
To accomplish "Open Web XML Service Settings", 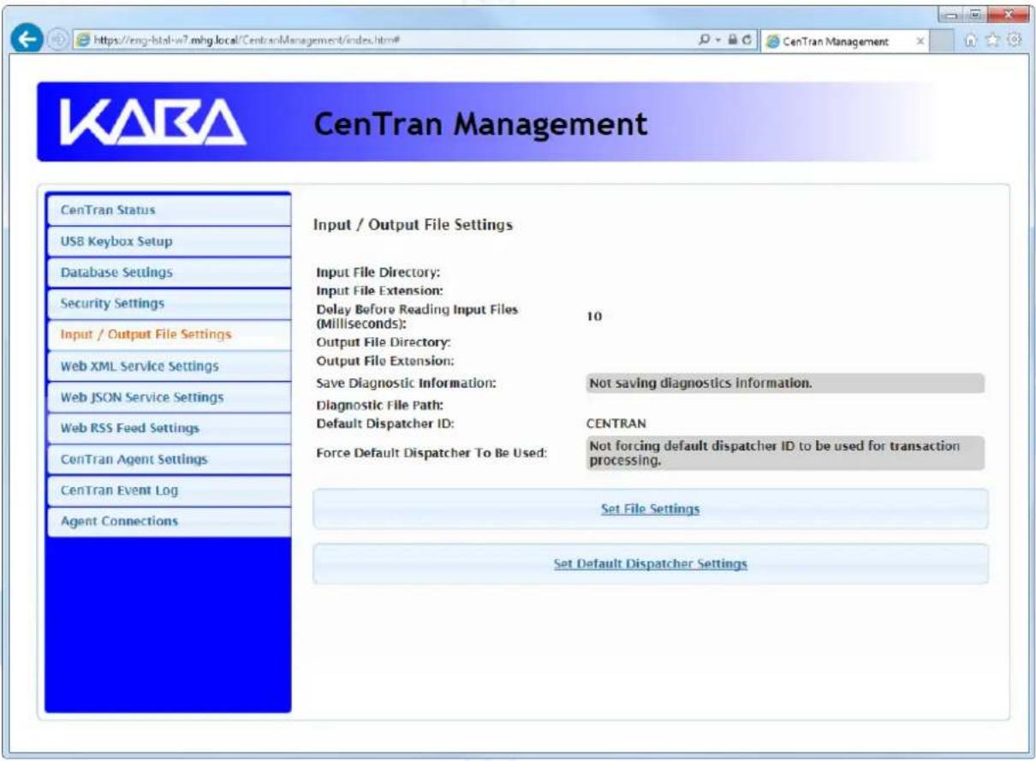I will pyautogui.click(x=169, y=366).
